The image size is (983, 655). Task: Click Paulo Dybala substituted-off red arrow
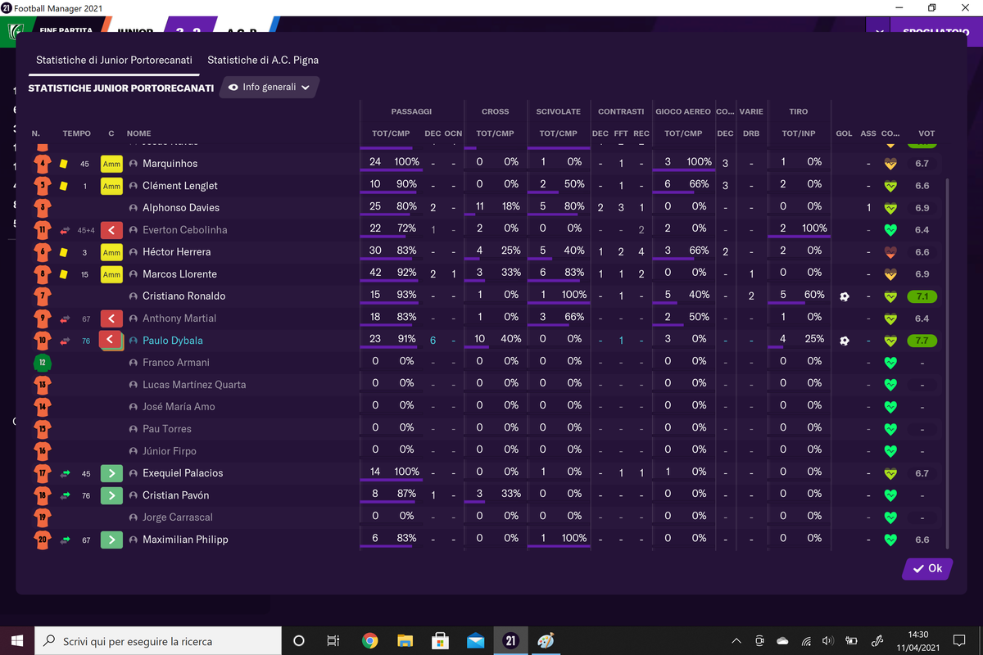111,341
